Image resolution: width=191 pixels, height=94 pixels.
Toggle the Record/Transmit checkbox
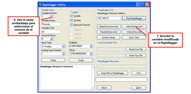72,25
